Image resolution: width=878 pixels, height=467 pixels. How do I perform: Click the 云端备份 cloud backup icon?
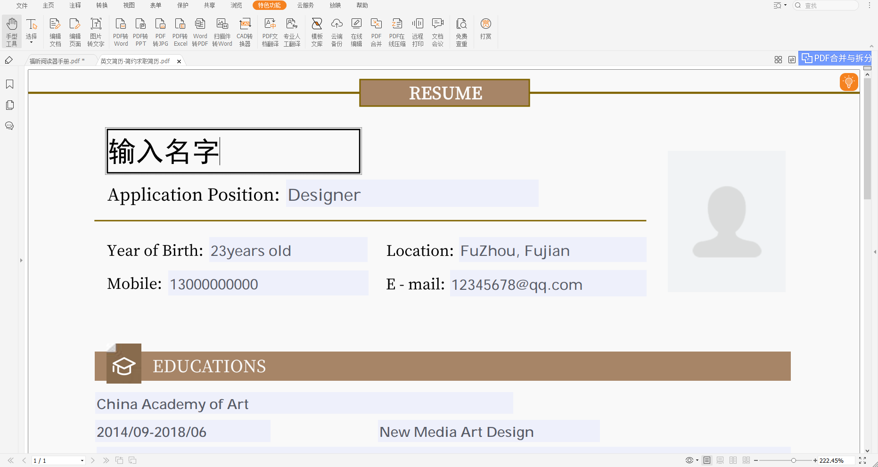[x=336, y=32]
